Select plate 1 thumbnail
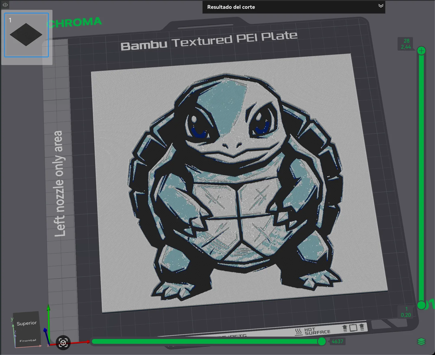Viewport: 435px width, 355px height. (26, 35)
